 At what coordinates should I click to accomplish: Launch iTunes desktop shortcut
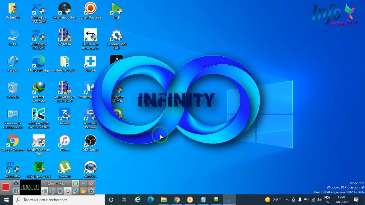(64, 143)
